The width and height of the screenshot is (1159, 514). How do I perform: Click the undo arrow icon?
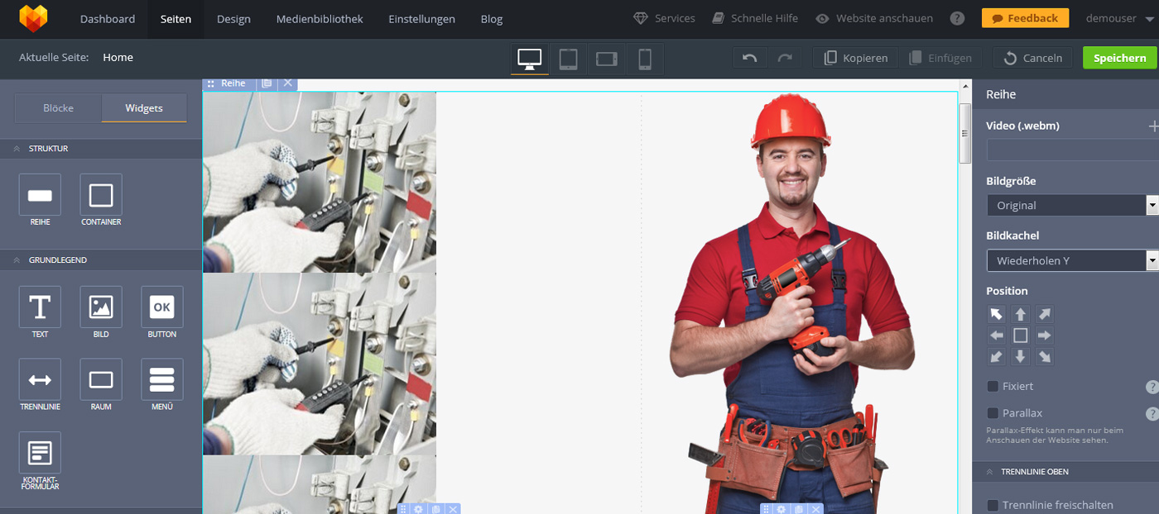coord(749,58)
